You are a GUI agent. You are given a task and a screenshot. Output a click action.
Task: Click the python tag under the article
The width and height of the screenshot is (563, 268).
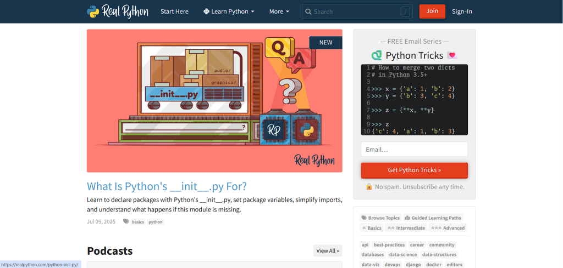click(156, 222)
